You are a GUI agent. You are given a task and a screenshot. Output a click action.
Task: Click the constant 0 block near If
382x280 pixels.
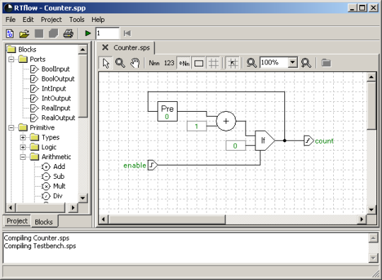(x=236, y=146)
